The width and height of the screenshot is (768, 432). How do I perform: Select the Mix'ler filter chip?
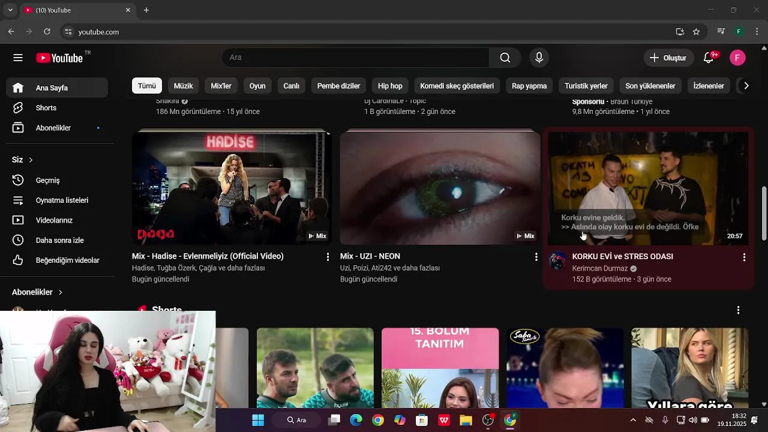pyautogui.click(x=221, y=86)
